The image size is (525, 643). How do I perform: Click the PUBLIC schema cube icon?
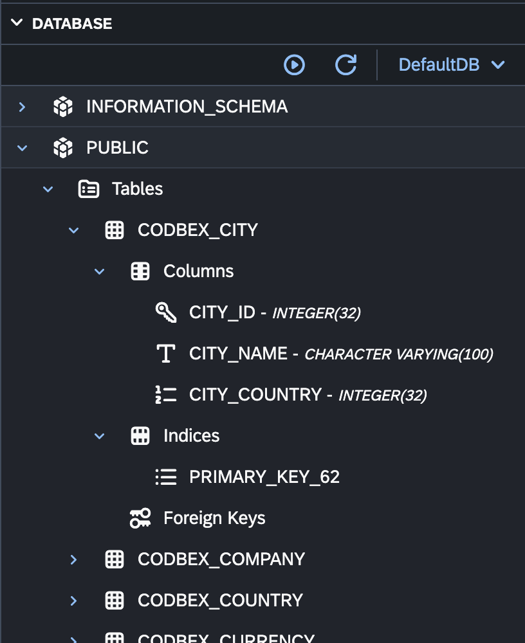(63, 148)
